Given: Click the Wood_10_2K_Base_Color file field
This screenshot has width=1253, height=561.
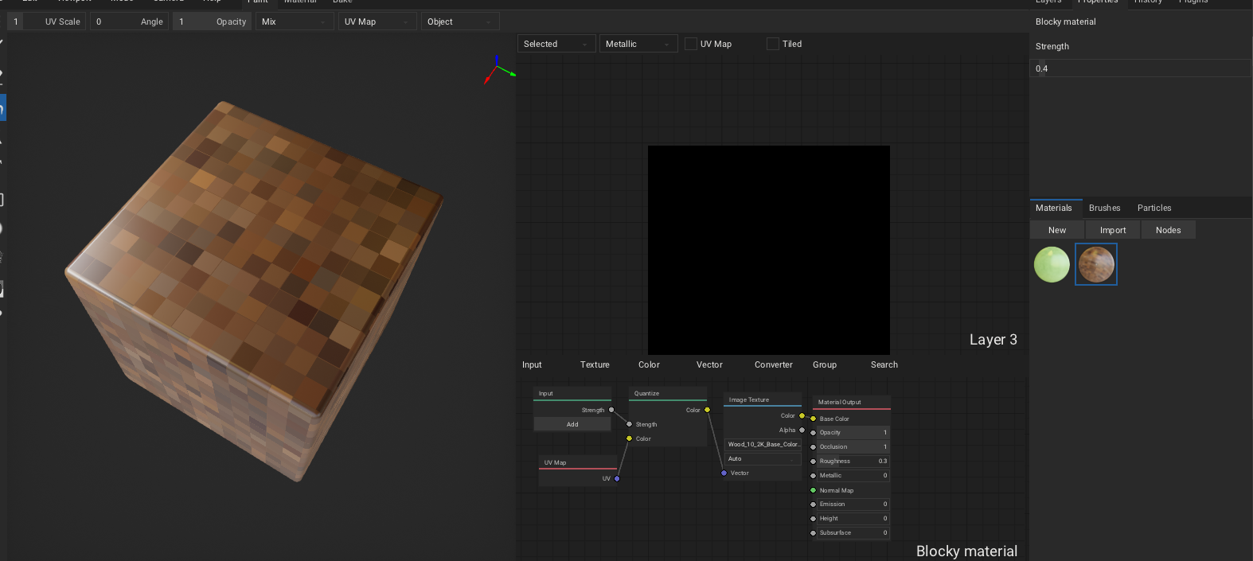Looking at the screenshot, I should pos(763,445).
